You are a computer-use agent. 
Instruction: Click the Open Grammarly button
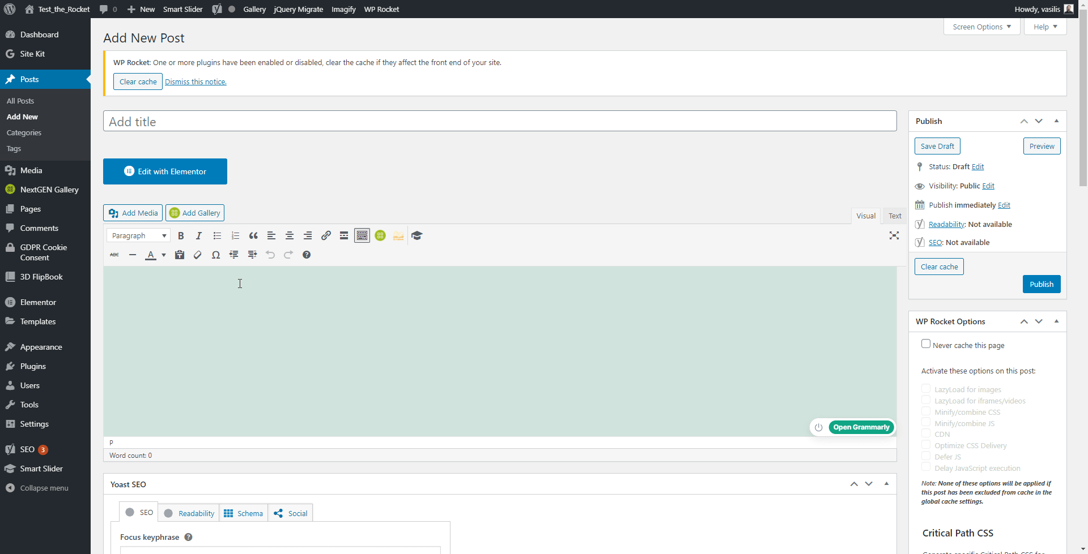[861, 427]
